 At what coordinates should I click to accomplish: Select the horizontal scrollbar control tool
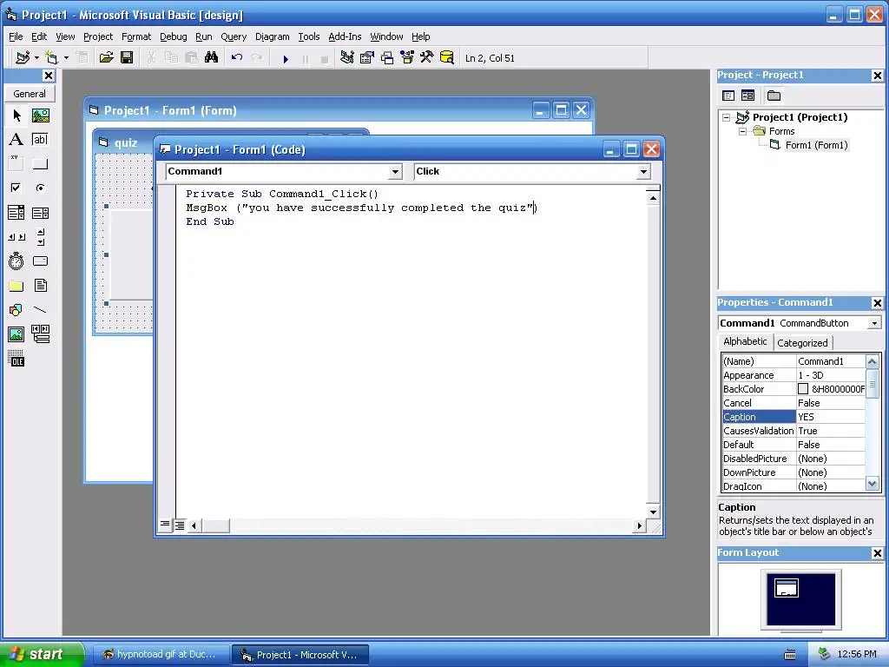(16, 237)
